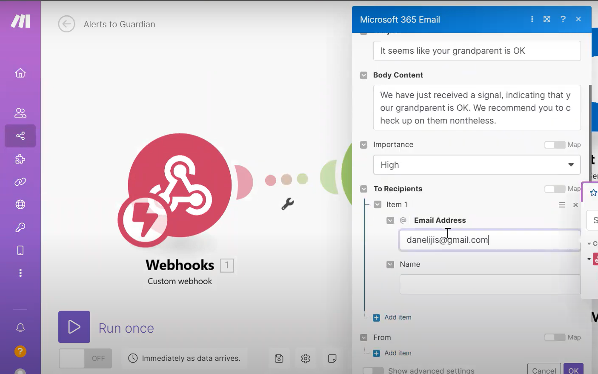The width and height of the screenshot is (598, 374).
Task: Open Notifications bell icon
Action: pyautogui.click(x=20, y=328)
